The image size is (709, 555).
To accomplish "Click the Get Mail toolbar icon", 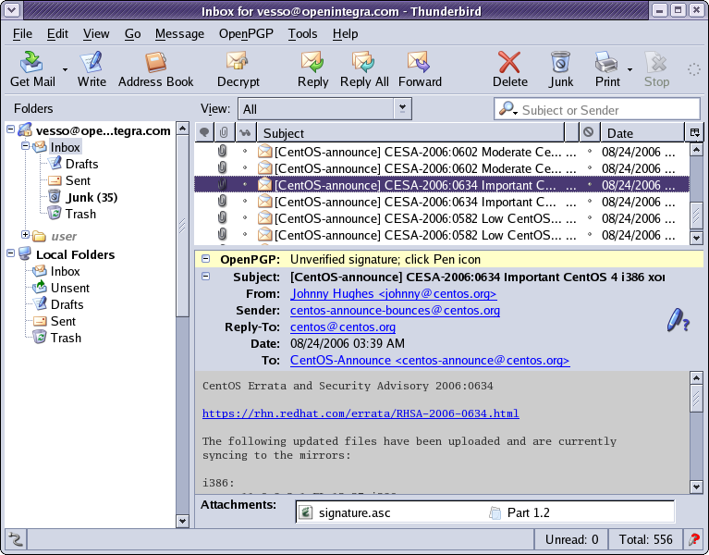I will tap(32, 68).
